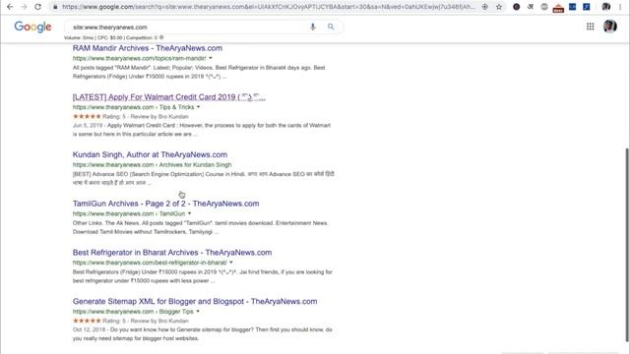
Task: Open the Google account avatar
Action: (610, 27)
